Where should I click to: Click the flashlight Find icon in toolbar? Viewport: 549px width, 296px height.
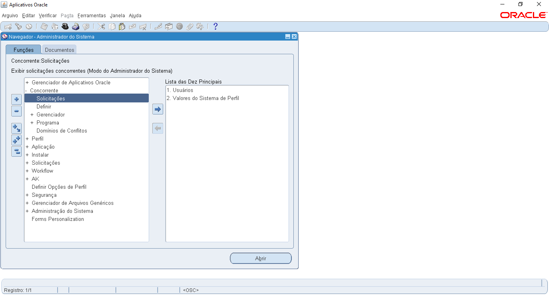(x=18, y=27)
